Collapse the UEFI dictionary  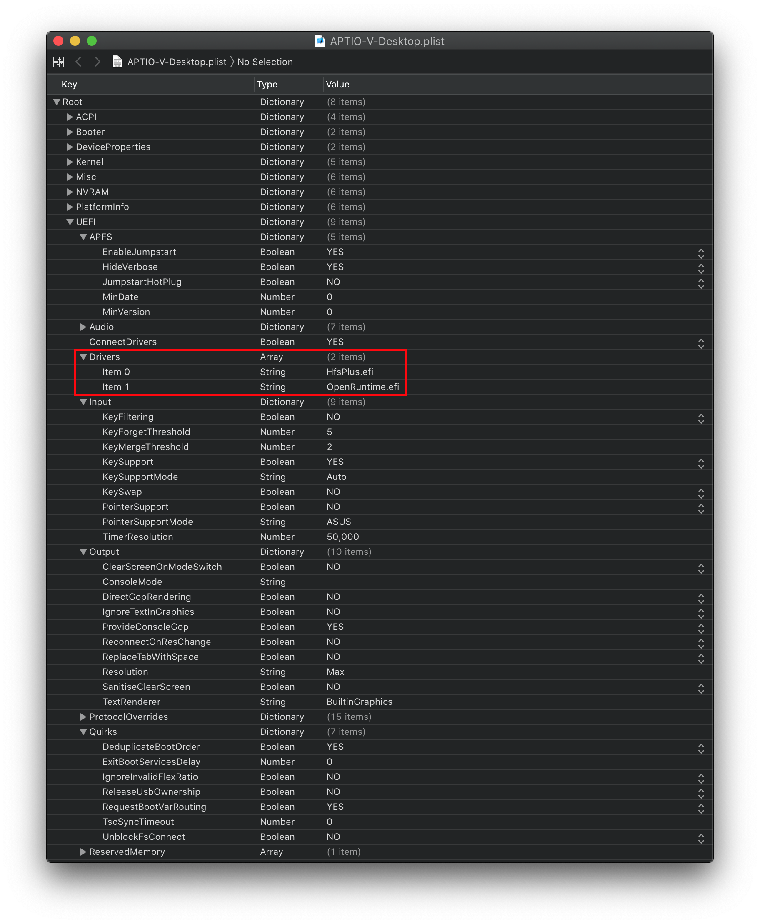70,222
